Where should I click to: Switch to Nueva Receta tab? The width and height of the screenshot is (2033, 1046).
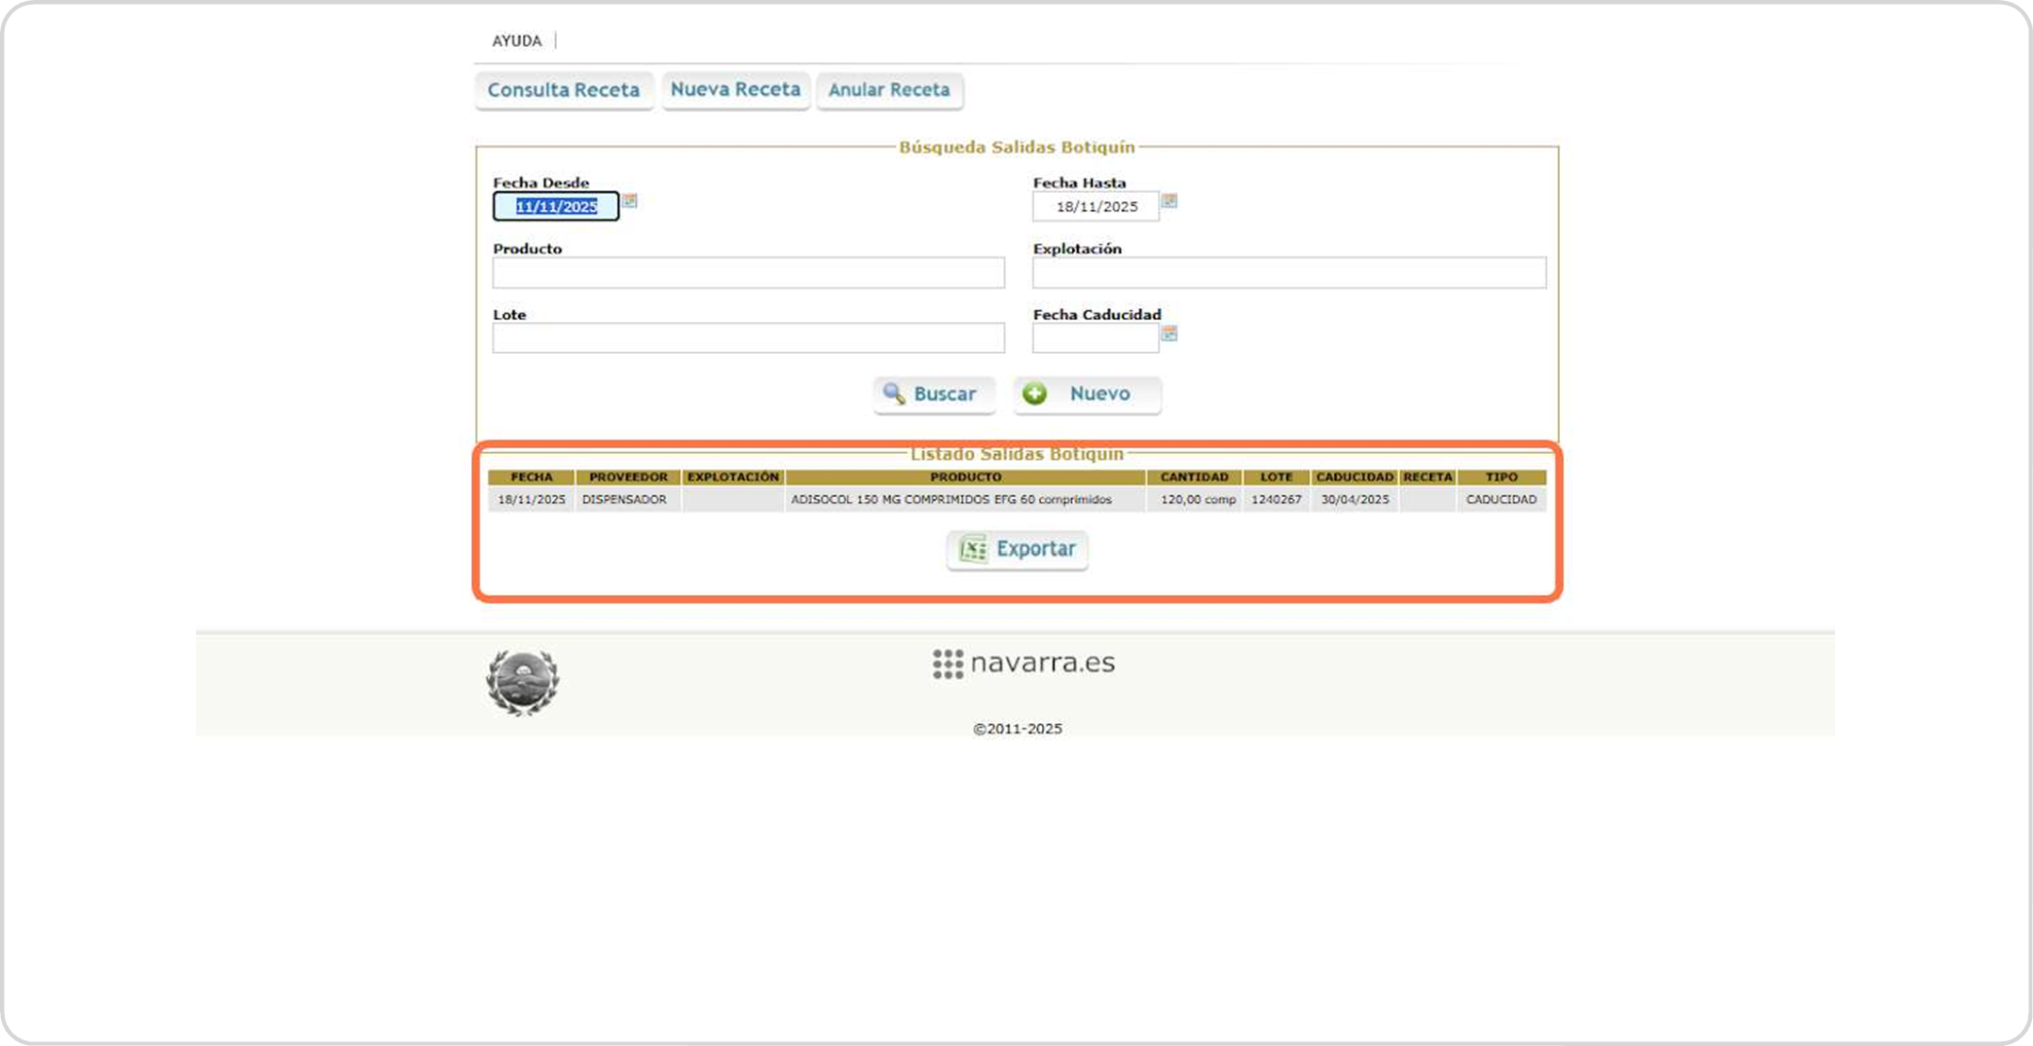click(735, 89)
